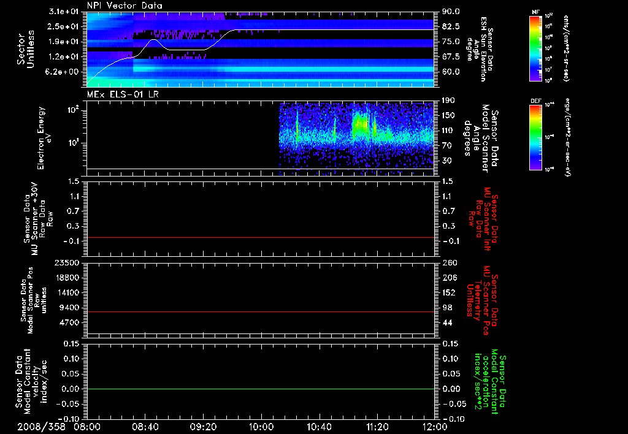Click the 'Sector Unitless' axis label

[25, 49]
